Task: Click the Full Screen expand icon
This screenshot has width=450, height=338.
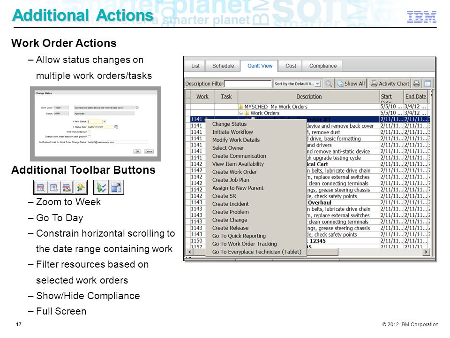Action: pos(116,188)
